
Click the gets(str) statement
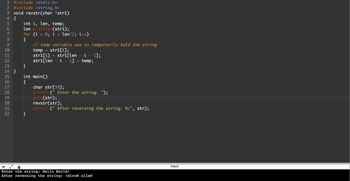(45, 98)
